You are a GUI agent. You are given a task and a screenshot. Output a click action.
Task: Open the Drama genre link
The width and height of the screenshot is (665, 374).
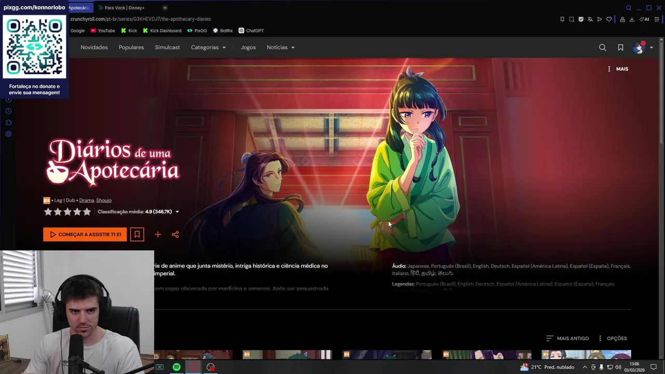pyautogui.click(x=87, y=201)
